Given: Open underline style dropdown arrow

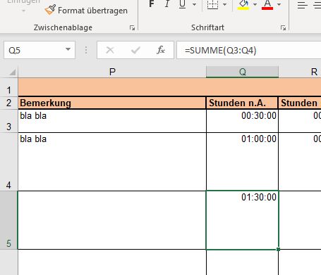Looking at the screenshot, I should [194, 4].
